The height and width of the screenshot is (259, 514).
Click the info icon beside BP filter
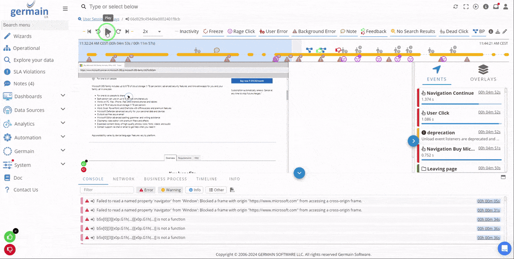491,31
